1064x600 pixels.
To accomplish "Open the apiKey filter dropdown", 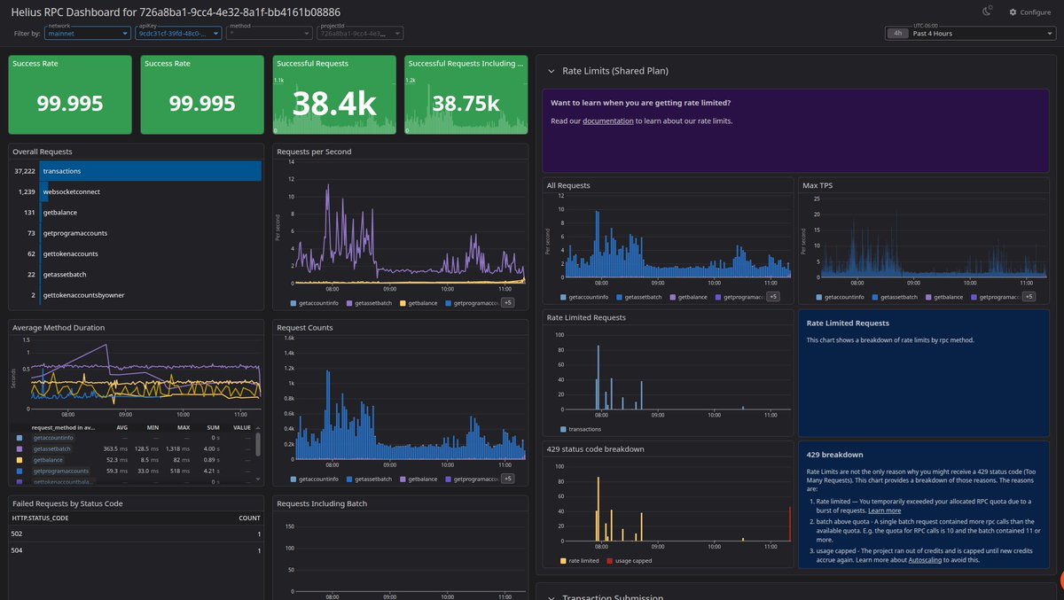I will pos(178,33).
